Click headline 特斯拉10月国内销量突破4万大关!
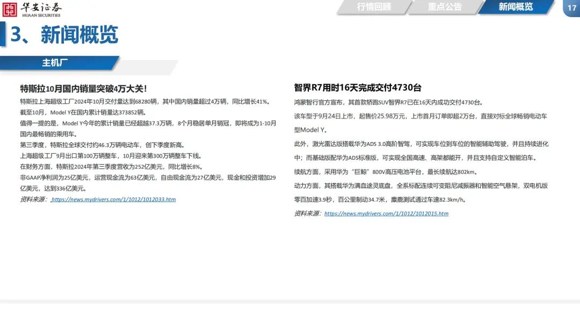 [x=83, y=88]
